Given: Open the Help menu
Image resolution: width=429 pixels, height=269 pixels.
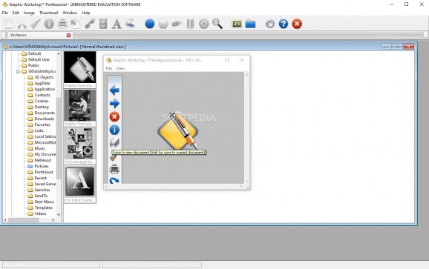Looking at the screenshot, I should pos(85,13).
